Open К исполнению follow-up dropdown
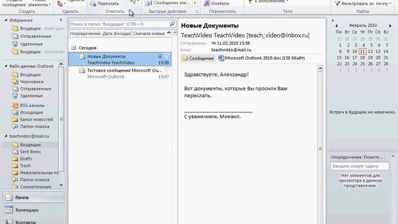This screenshot has height=224, width=398. click(x=269, y=2)
